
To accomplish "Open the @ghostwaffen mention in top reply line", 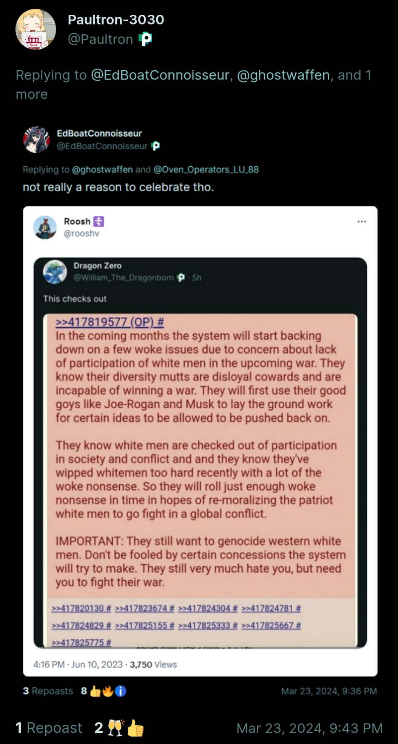I will click(x=284, y=75).
